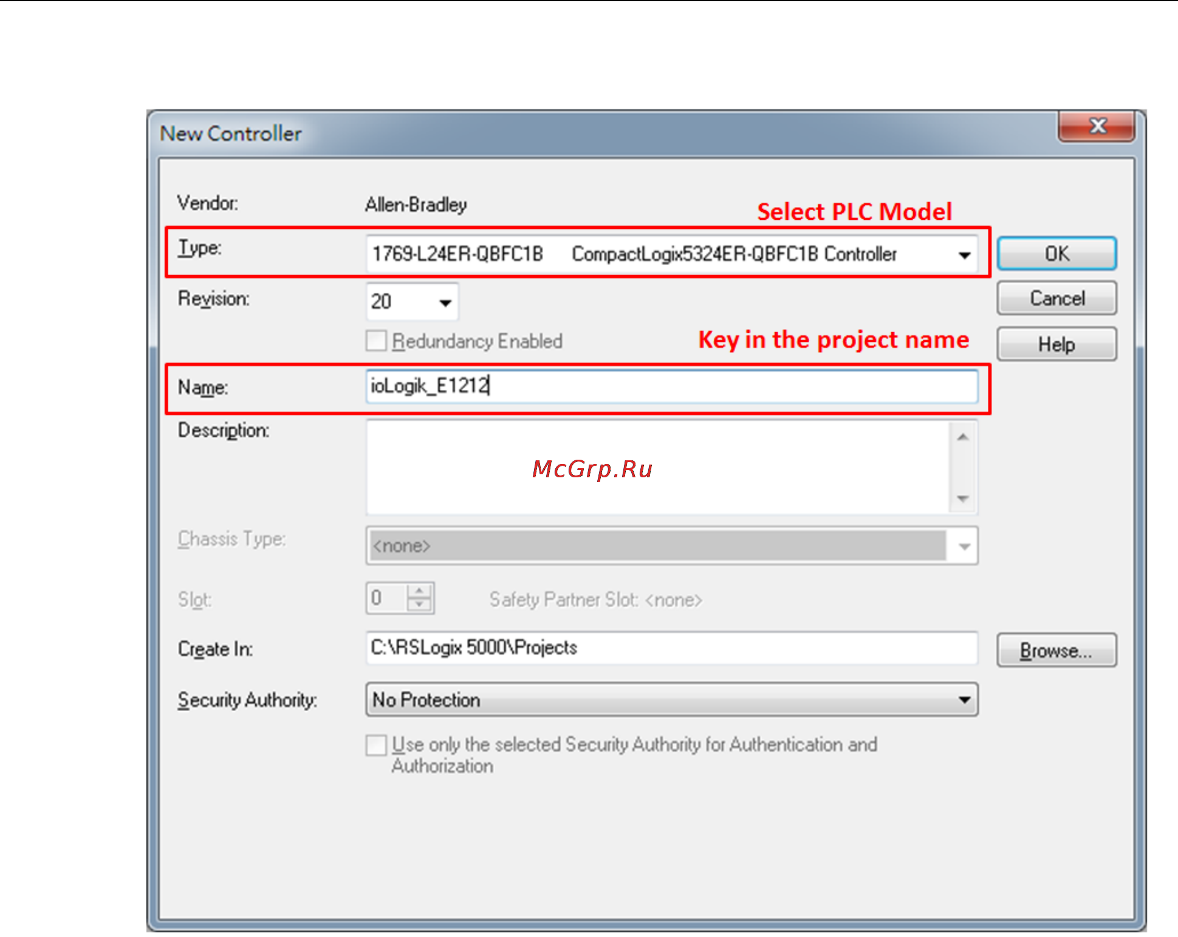Click the Create In path field
The width and height of the screenshot is (1178, 937).
pyautogui.click(x=671, y=648)
